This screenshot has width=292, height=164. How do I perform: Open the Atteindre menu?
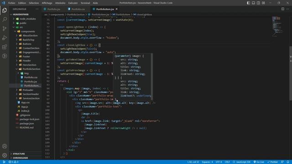click(60, 3)
